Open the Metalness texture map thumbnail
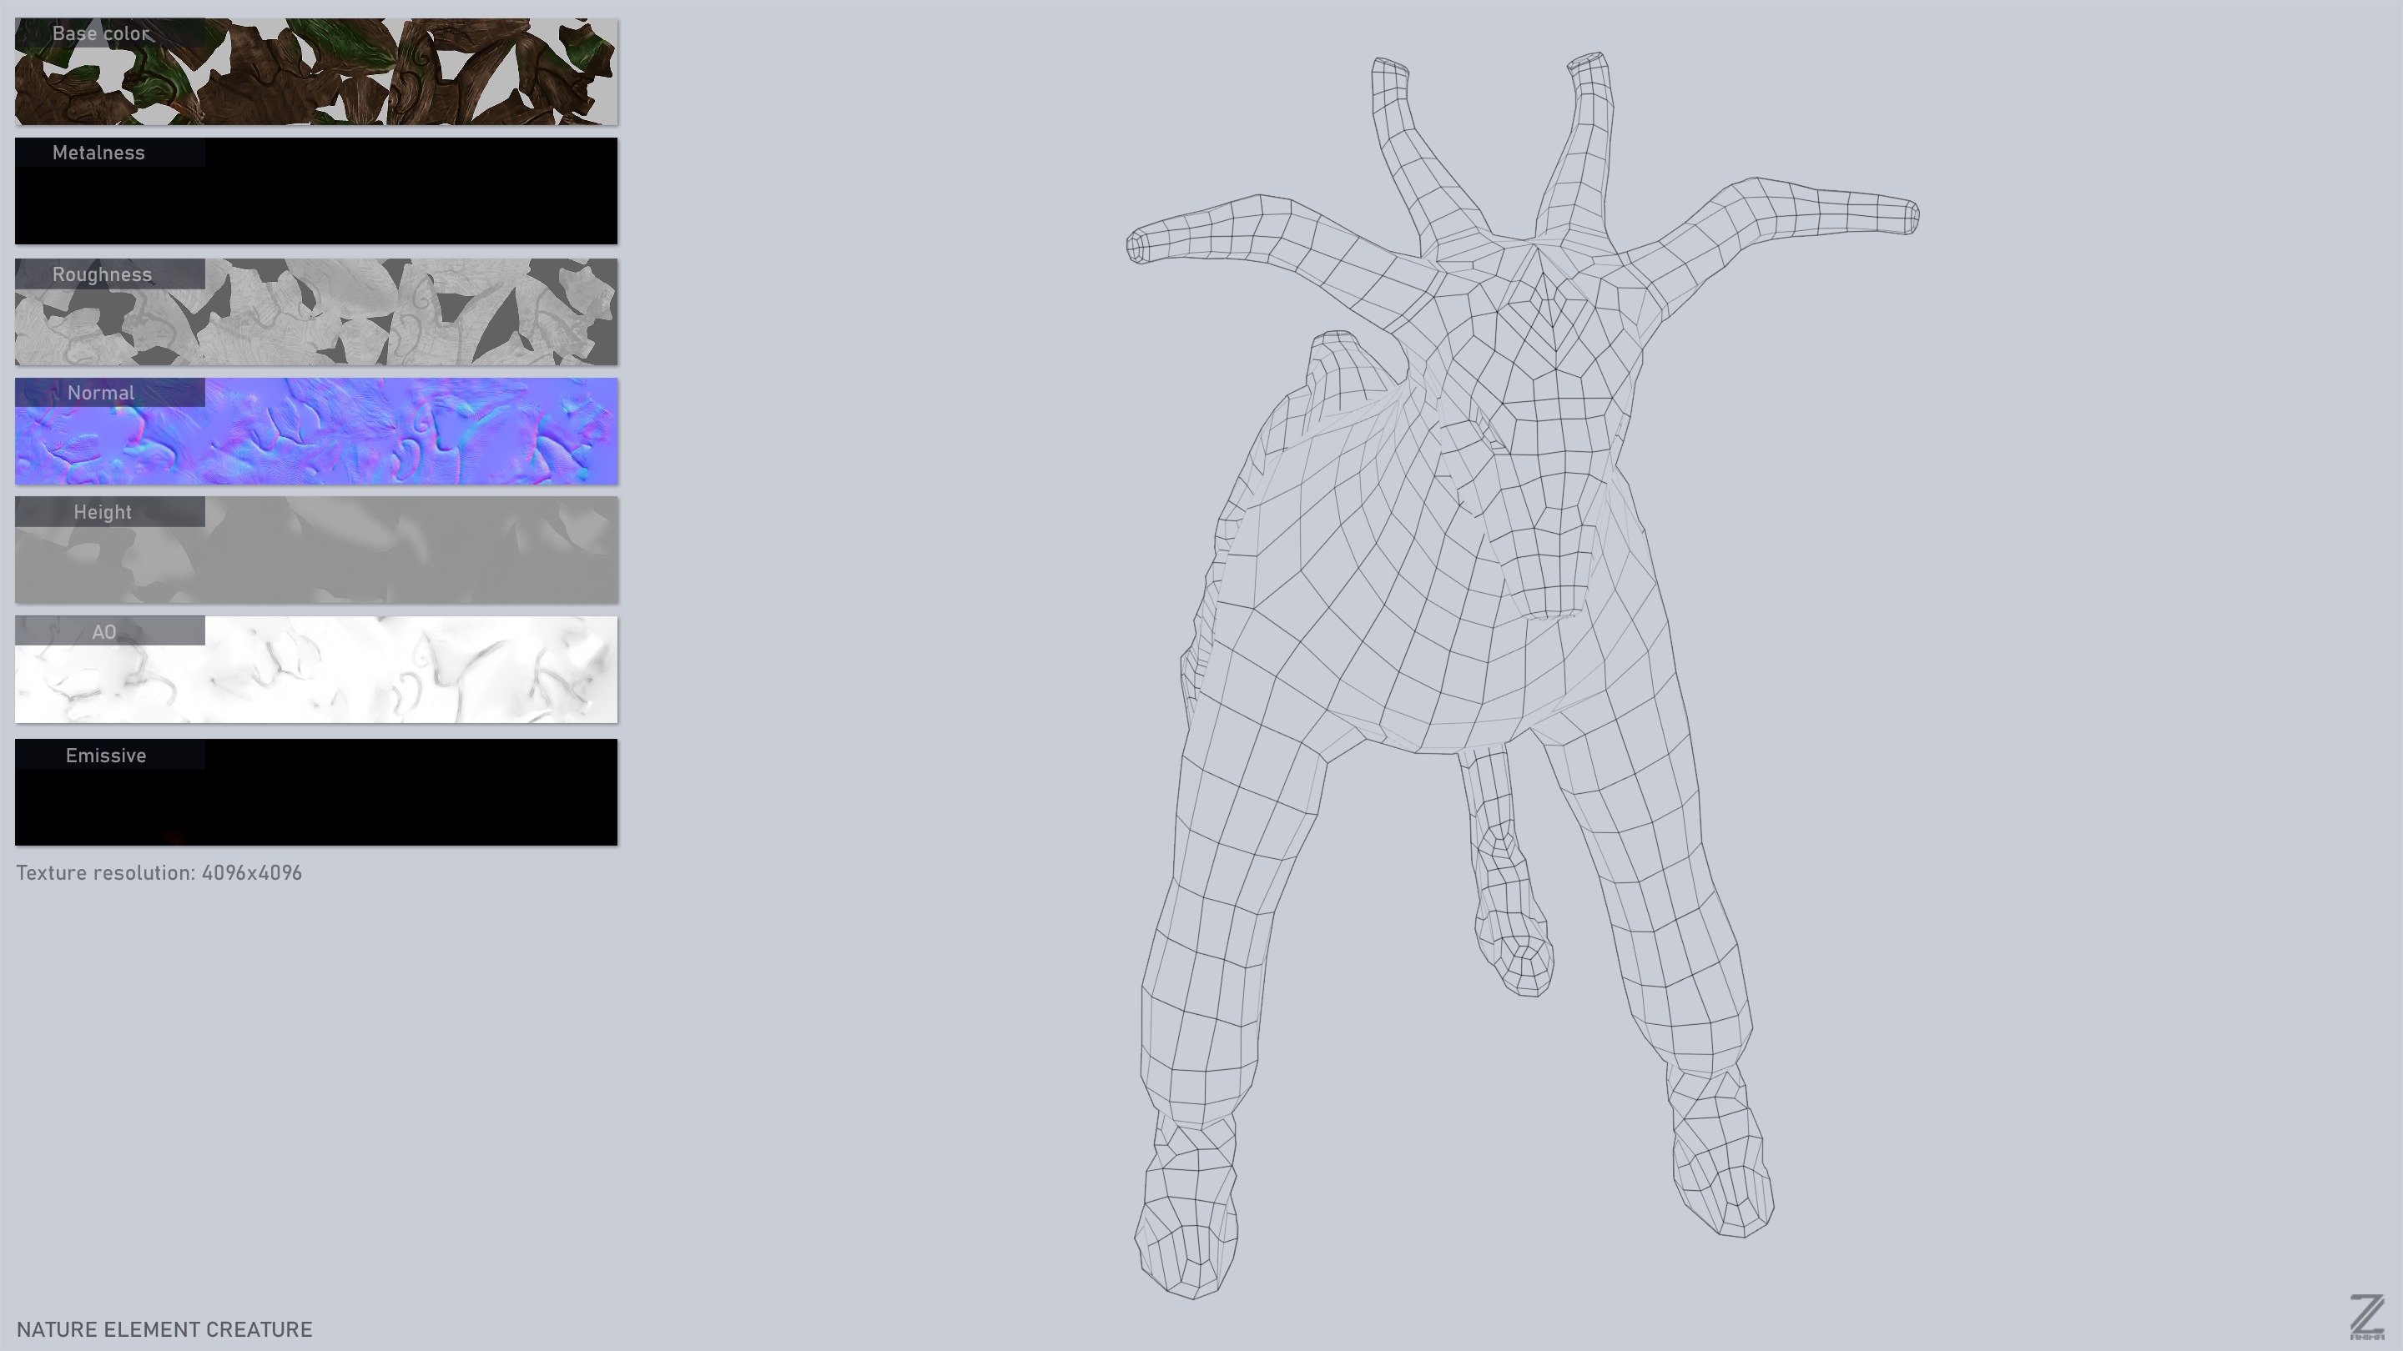 pos(316,191)
